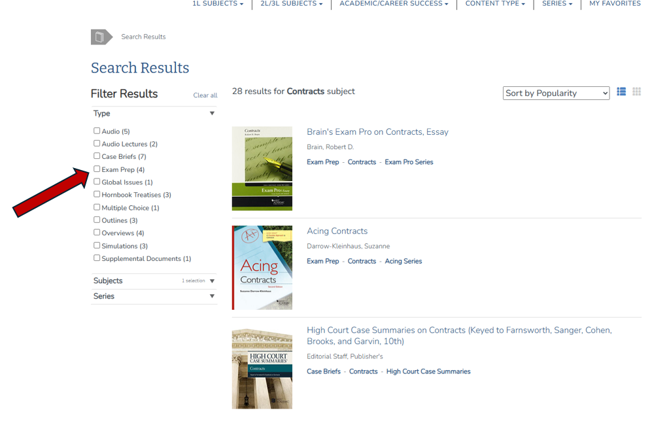
Task: Switch to grid view icon
Action: pyautogui.click(x=636, y=92)
